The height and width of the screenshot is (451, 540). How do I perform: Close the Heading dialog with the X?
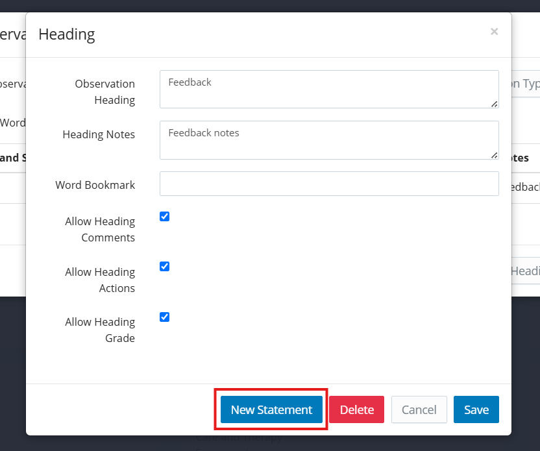494,32
